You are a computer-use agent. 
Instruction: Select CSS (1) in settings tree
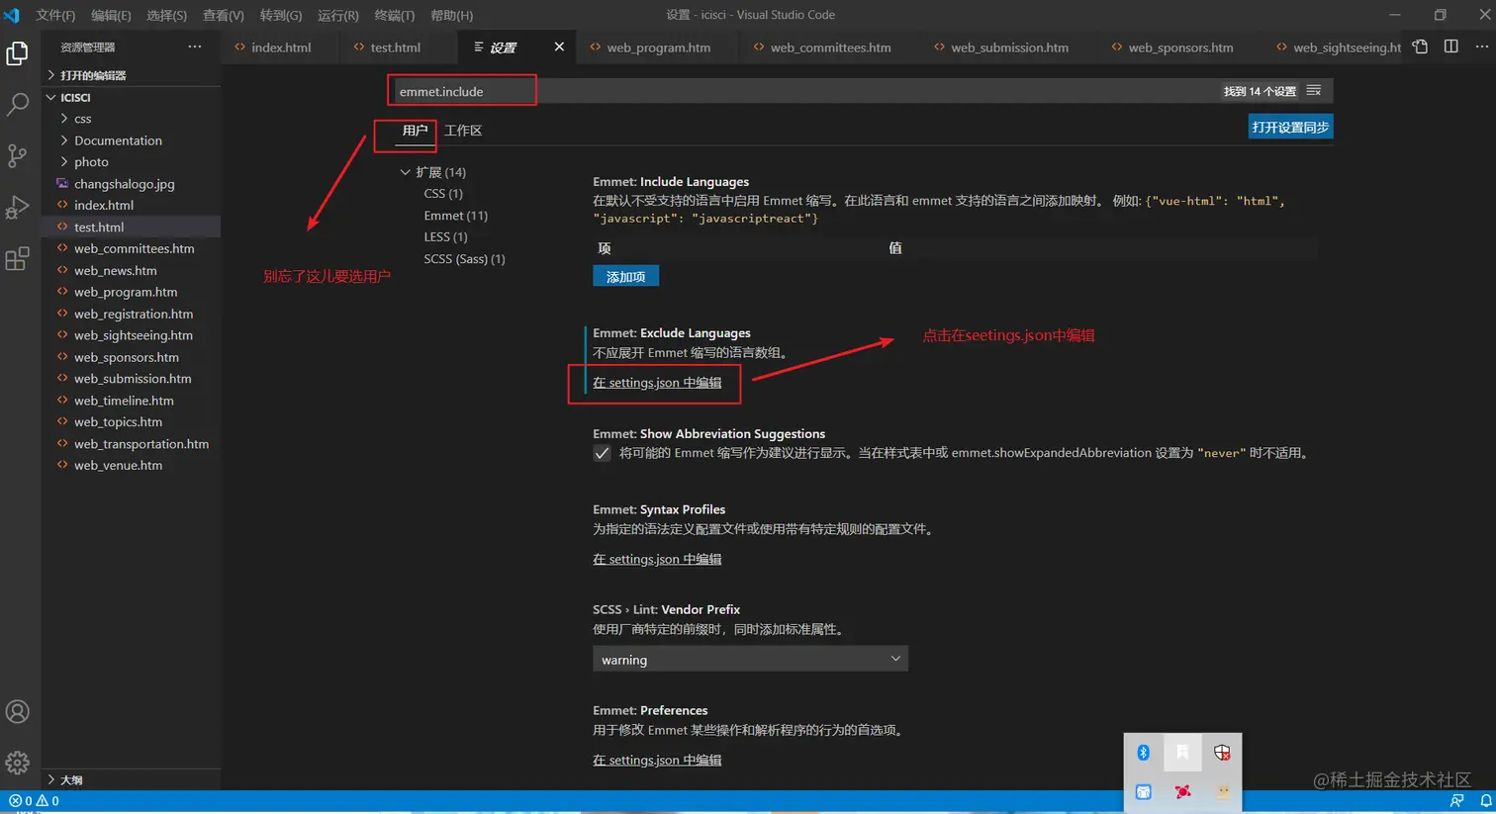[x=443, y=194]
